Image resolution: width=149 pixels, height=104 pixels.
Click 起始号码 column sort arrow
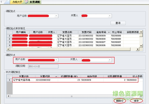pyautogui.click(x=109, y=32)
